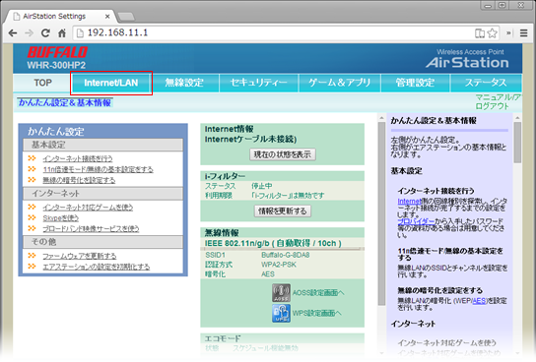Show hidden extensions via the chevron icon
This screenshot has width=536, height=362.
[508, 33]
